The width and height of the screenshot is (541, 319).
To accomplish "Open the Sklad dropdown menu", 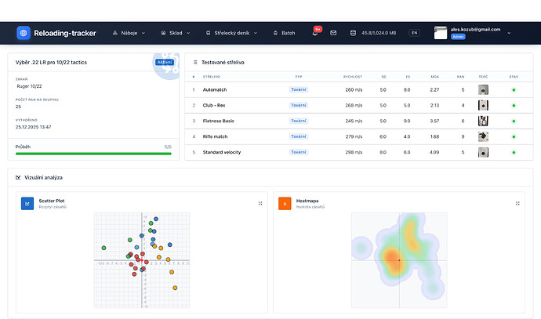I will click(176, 33).
